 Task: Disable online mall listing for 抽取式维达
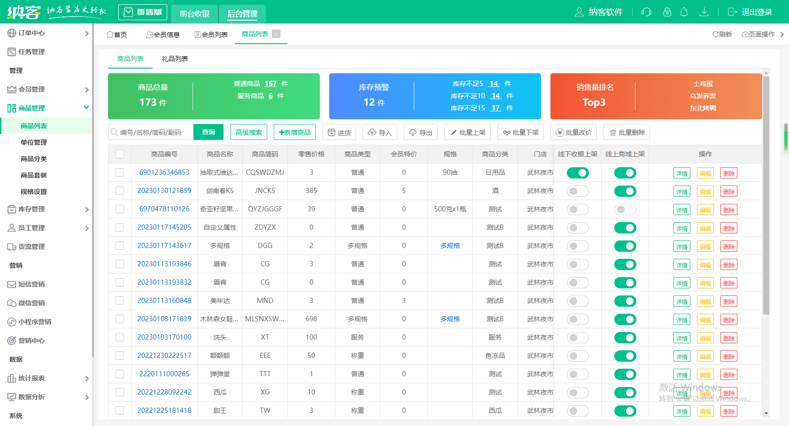[x=625, y=172]
